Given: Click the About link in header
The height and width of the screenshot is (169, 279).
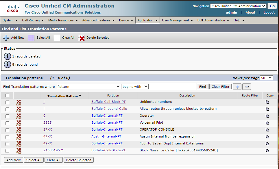Looking at the screenshot, I should (250, 12).
